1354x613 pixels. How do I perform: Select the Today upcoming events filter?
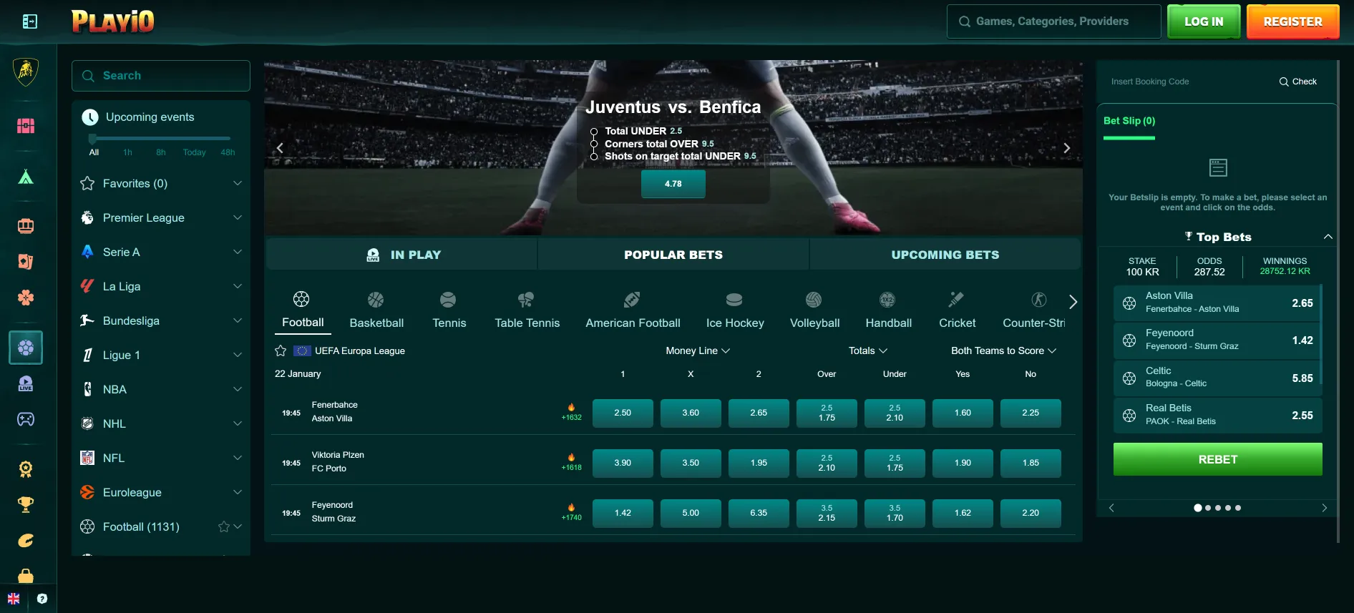tap(194, 152)
